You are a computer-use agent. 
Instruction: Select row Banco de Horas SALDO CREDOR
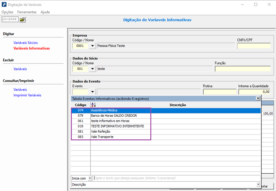166,115
